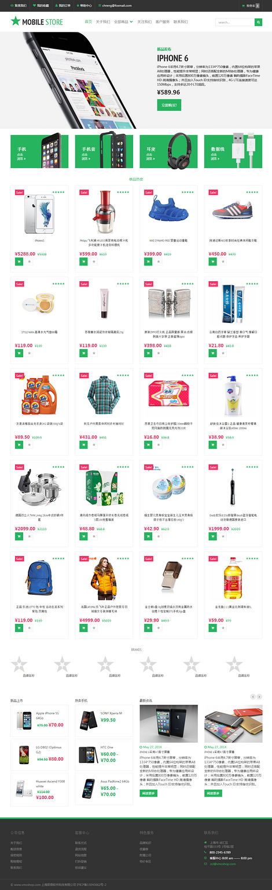Click the green 立即购买 button for iPhone 6
Viewport: 272px width, 890px height.
(169, 105)
